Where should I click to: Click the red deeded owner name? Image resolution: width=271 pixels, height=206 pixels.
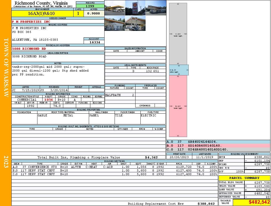(31, 22)
